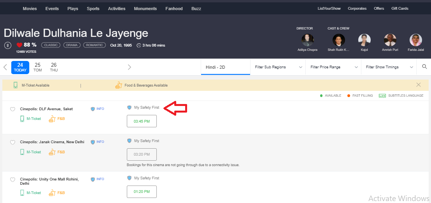The width and height of the screenshot is (431, 203).
Task: Open Kajol's cast photo
Action: (364, 40)
